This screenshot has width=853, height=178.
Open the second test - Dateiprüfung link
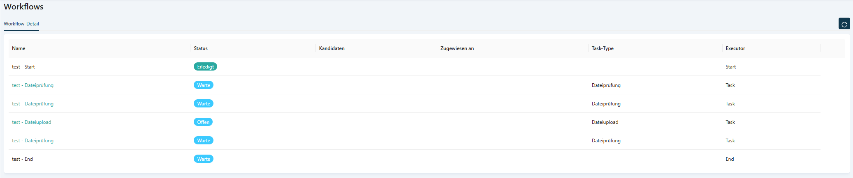tap(32, 104)
